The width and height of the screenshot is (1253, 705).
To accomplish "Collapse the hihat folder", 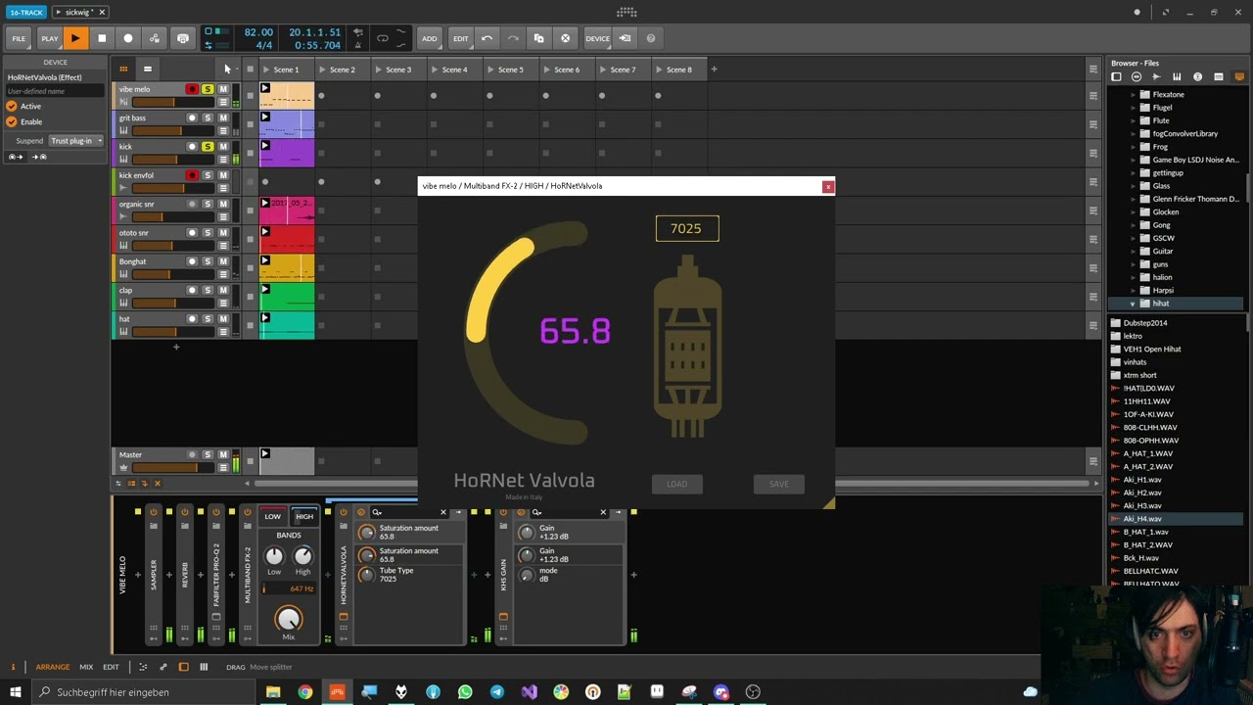I will click(1133, 304).
